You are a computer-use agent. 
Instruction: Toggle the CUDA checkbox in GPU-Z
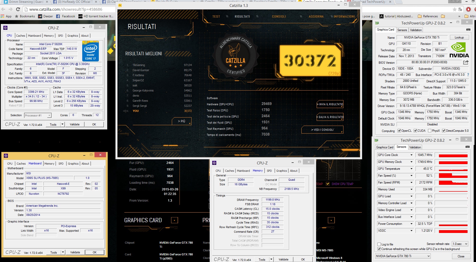[x=415, y=131]
